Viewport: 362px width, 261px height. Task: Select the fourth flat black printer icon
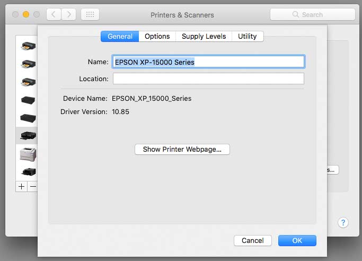click(28, 100)
